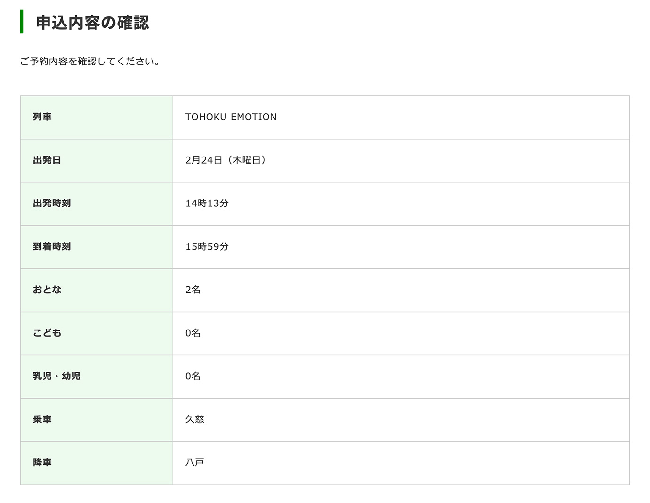Select the 八戸 alighting station value
Viewport: 650px width, 503px height.
click(195, 463)
